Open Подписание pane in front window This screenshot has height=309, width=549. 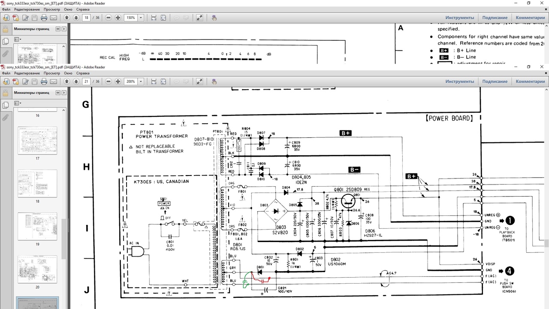point(495,81)
